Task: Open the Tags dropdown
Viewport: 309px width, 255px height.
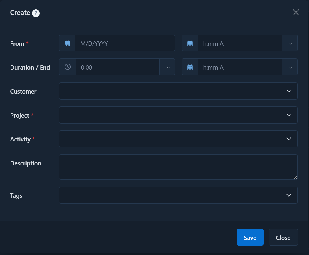Action: 178,195
